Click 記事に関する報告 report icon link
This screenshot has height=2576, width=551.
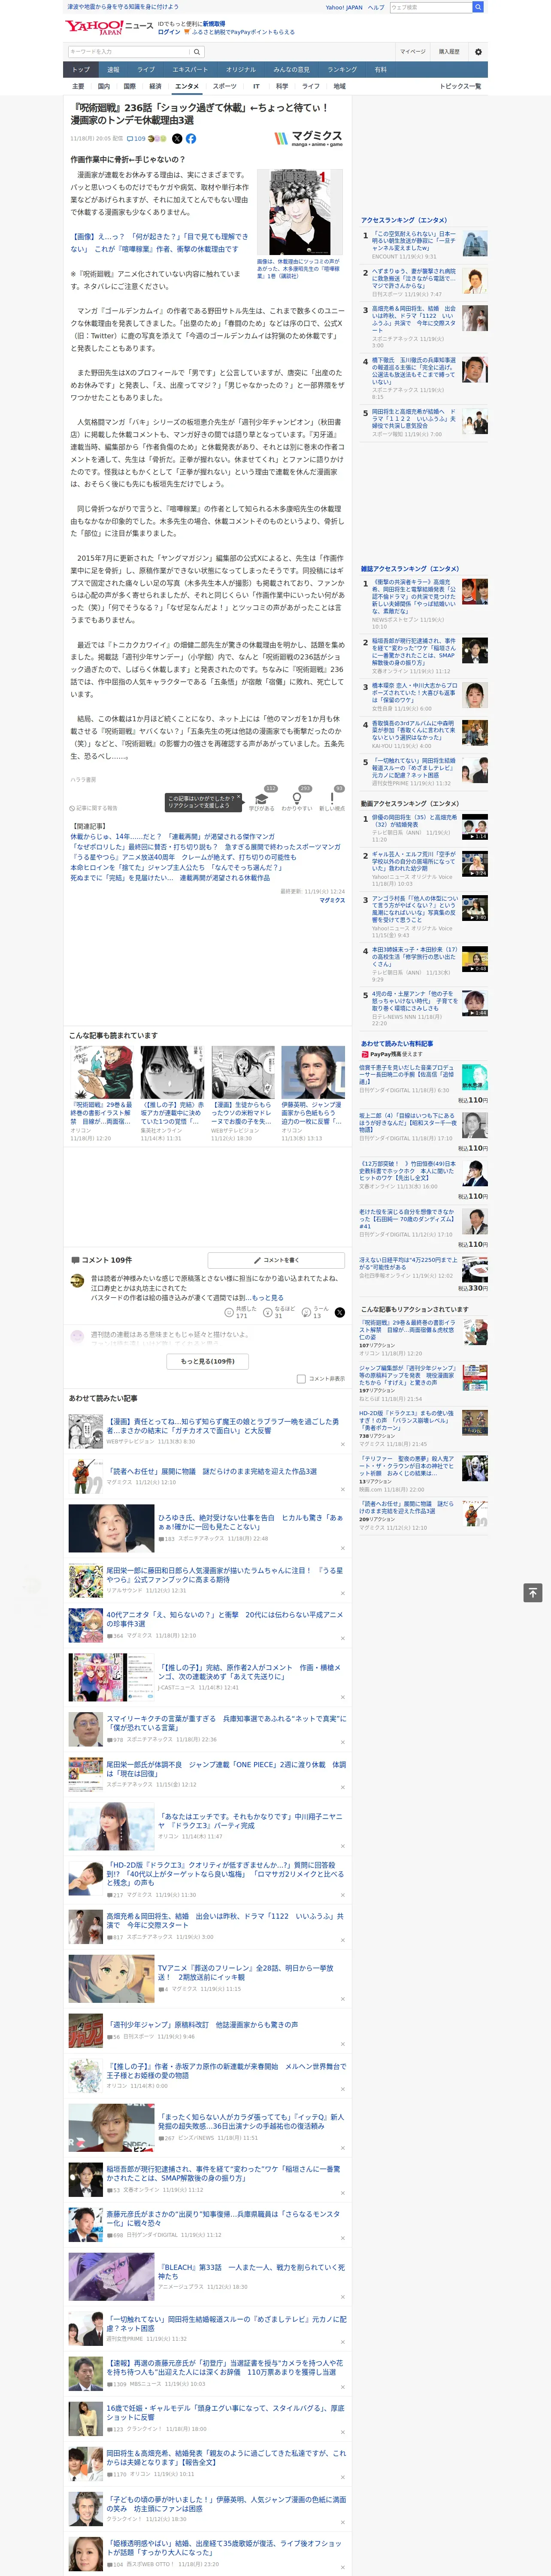click(93, 808)
